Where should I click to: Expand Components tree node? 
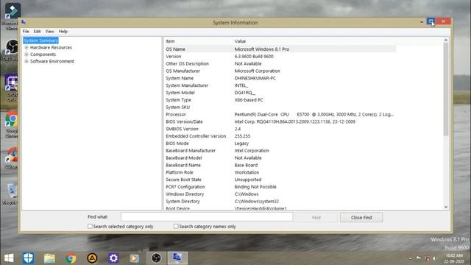[x=26, y=54]
